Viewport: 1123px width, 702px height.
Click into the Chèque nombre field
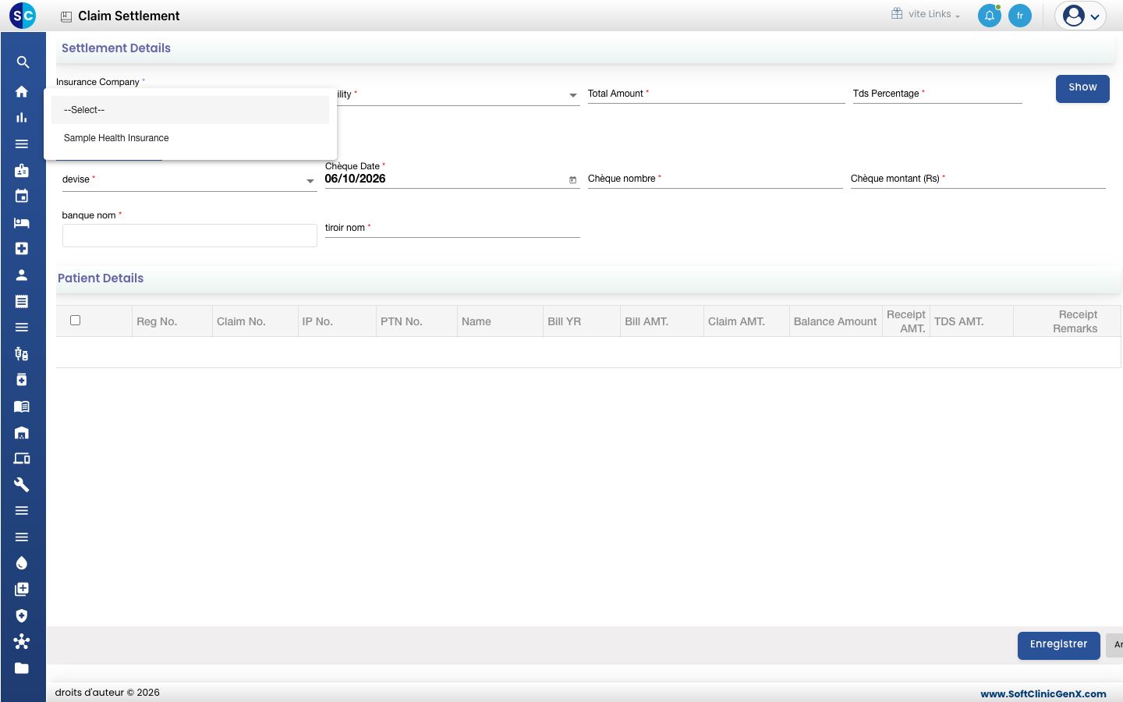(715, 179)
